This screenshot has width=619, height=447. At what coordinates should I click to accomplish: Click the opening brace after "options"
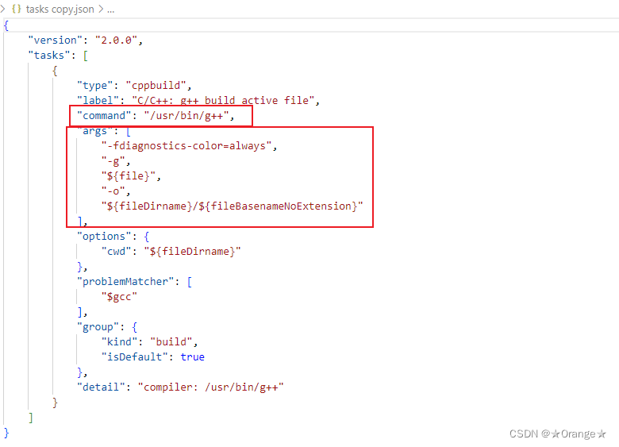click(x=147, y=237)
